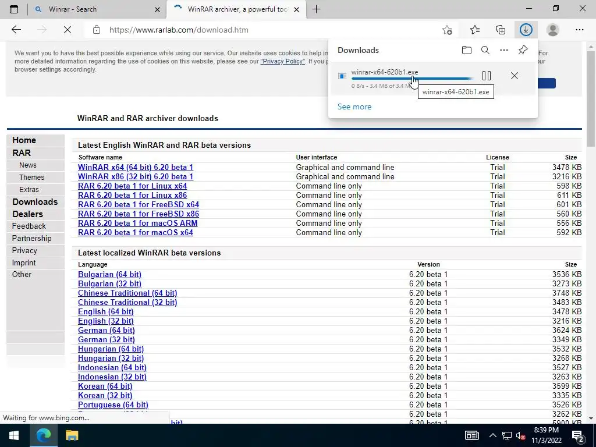
Task: Go back to previous page
Action: (16, 30)
